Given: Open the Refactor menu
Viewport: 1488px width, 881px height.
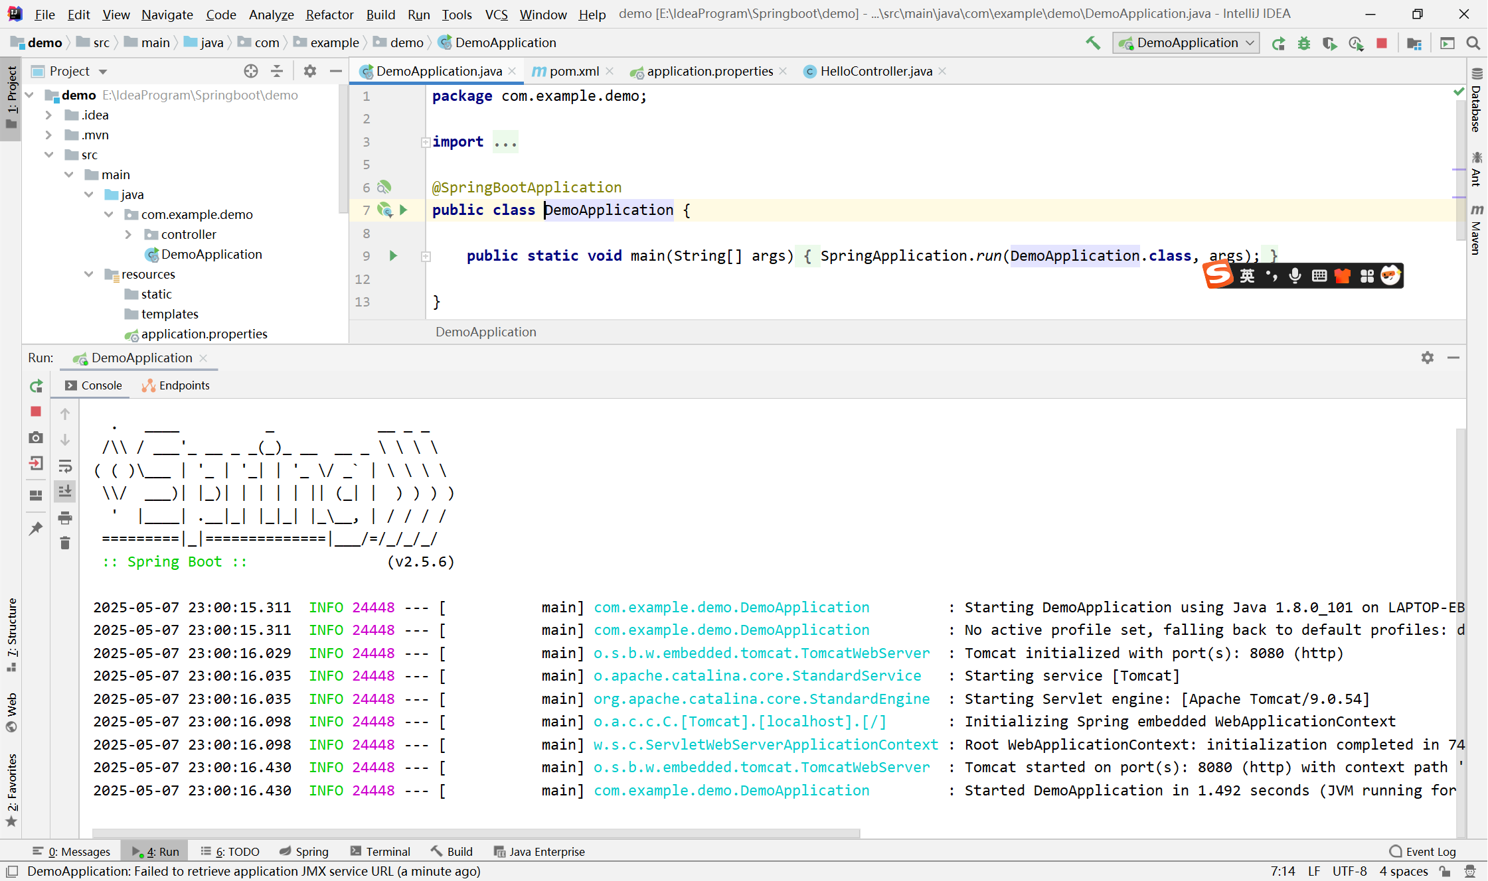Looking at the screenshot, I should pos(329,14).
